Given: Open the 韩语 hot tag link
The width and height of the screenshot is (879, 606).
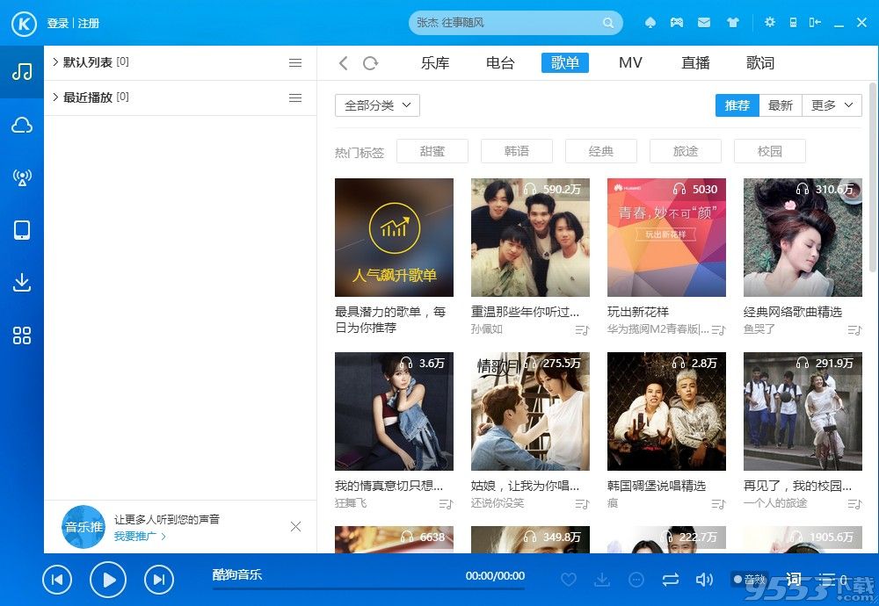Looking at the screenshot, I should (x=516, y=151).
